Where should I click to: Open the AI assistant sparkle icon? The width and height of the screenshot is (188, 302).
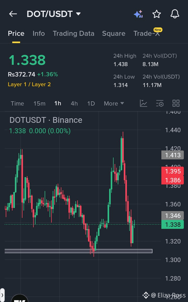(x=138, y=14)
